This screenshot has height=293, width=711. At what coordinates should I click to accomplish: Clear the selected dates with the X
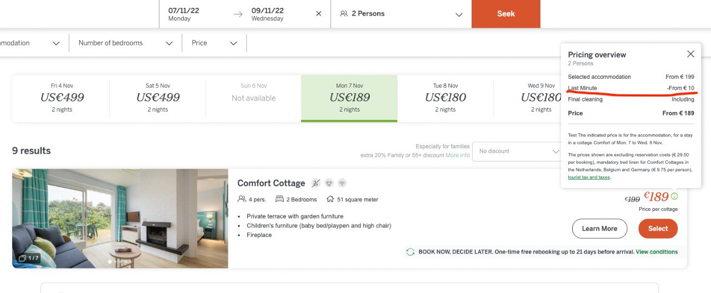(x=318, y=14)
